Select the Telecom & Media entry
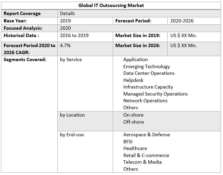The image size is (223, 175). pos(142,162)
